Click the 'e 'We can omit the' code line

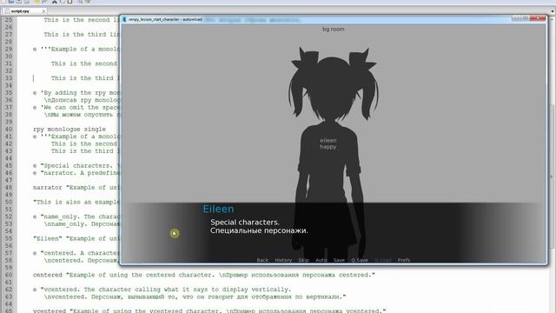(76, 108)
